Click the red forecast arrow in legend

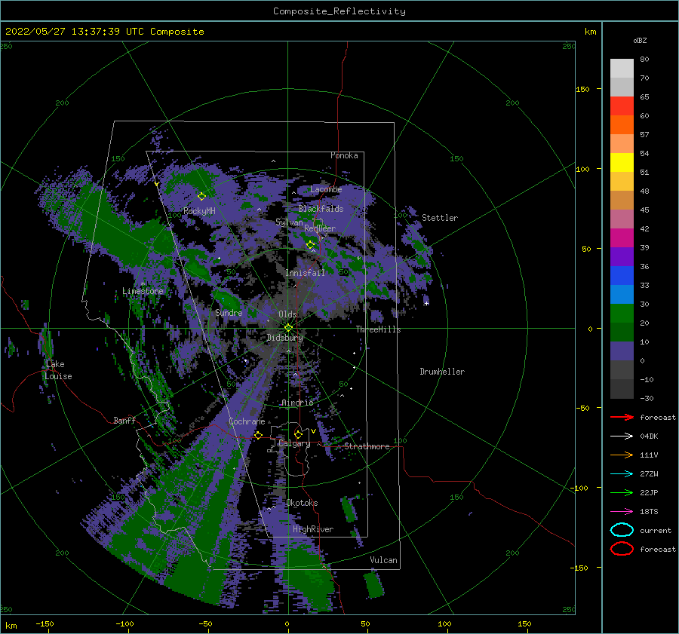click(x=622, y=417)
